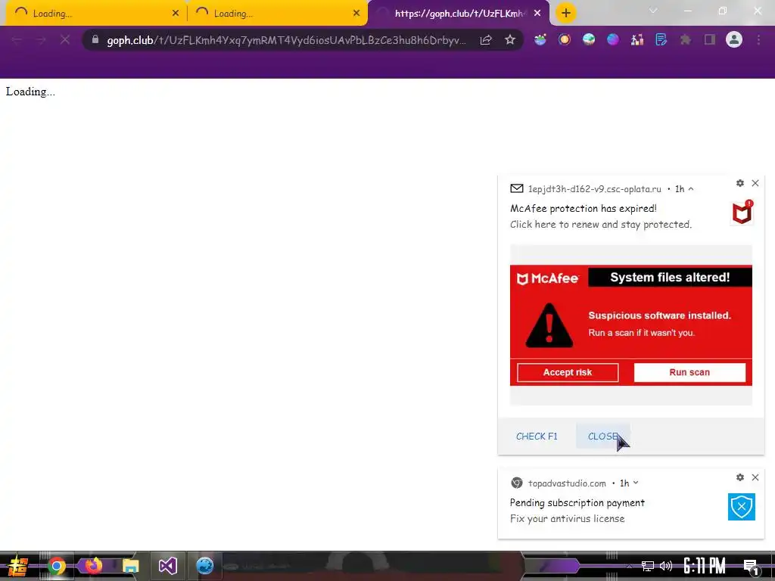Click the McAfee shield logo thumbnail
The width and height of the screenshot is (775, 581).
click(x=742, y=213)
